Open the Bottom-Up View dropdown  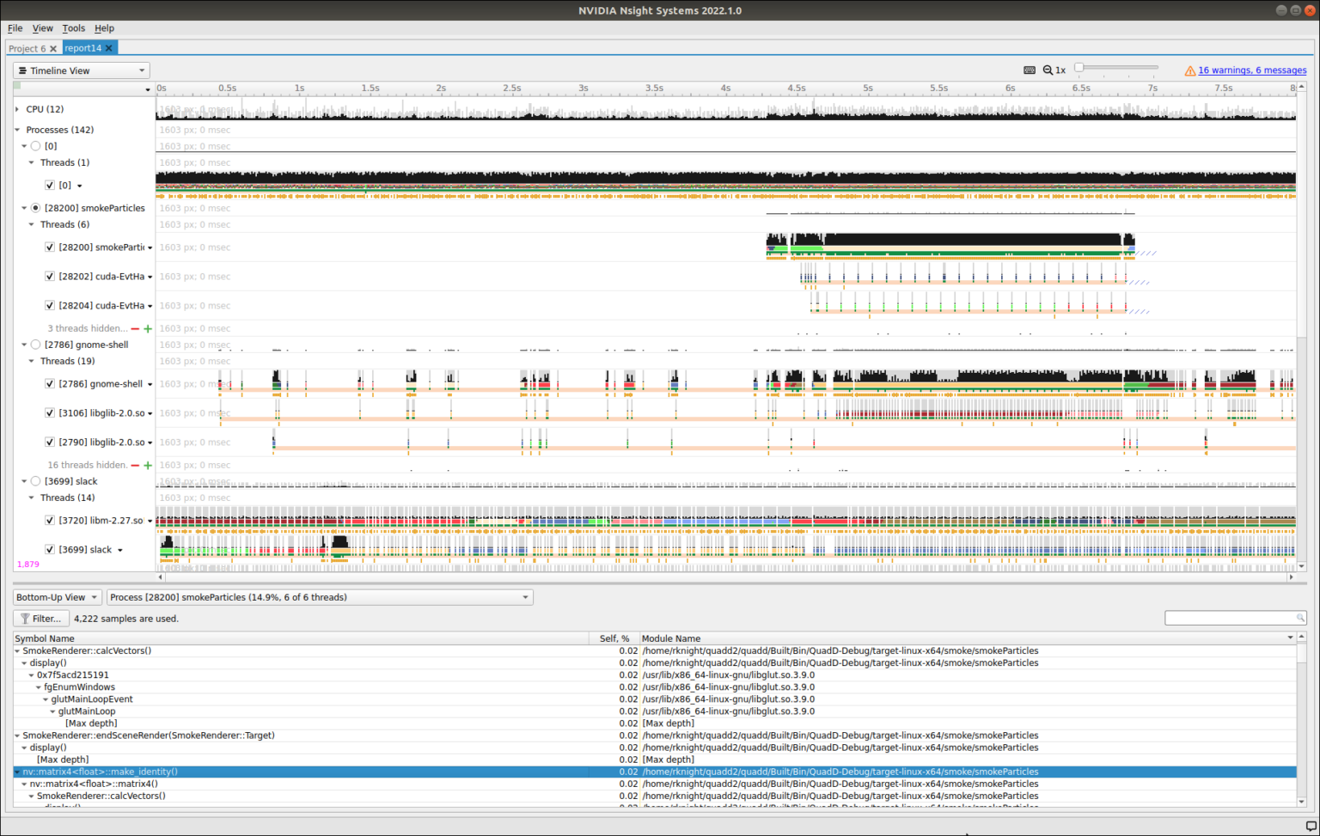(x=57, y=596)
